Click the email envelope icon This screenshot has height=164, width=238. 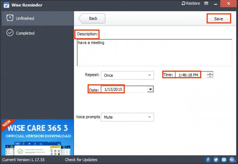tap(224, 160)
